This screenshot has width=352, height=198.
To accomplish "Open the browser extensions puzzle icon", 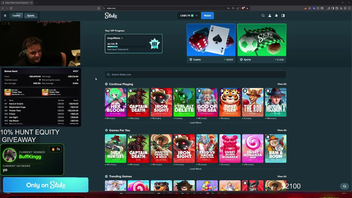I will 318,8.
